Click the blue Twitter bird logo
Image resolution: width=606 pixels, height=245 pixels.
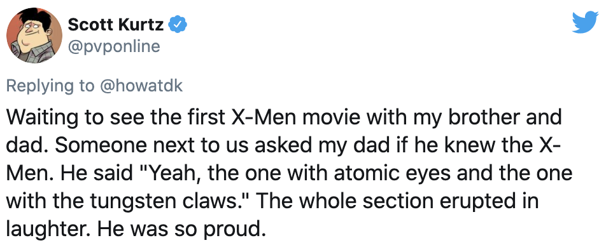point(585,23)
